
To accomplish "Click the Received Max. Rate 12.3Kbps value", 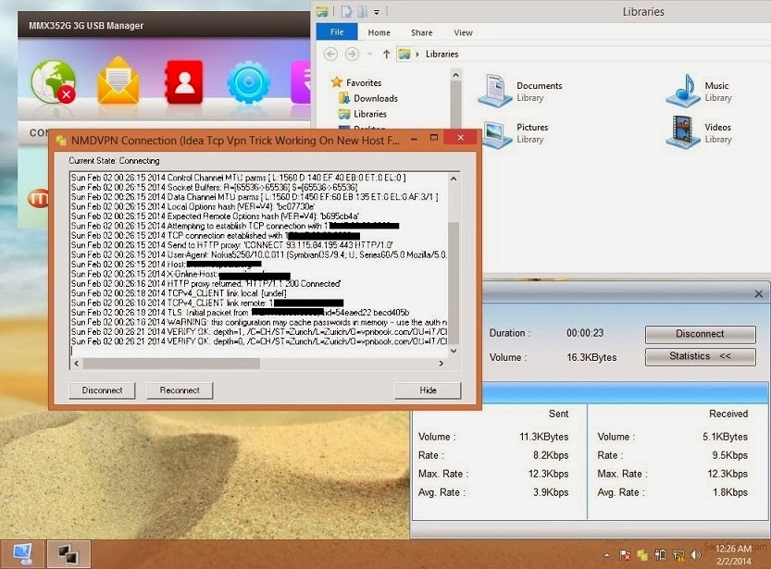I will pos(727,474).
